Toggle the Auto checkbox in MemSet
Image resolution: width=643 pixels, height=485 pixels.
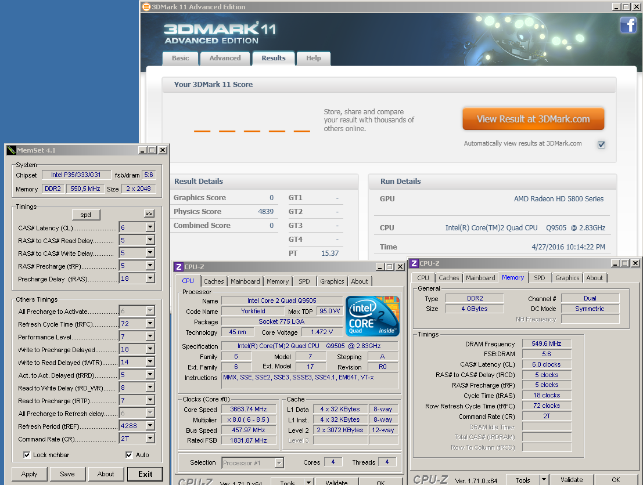[129, 455]
